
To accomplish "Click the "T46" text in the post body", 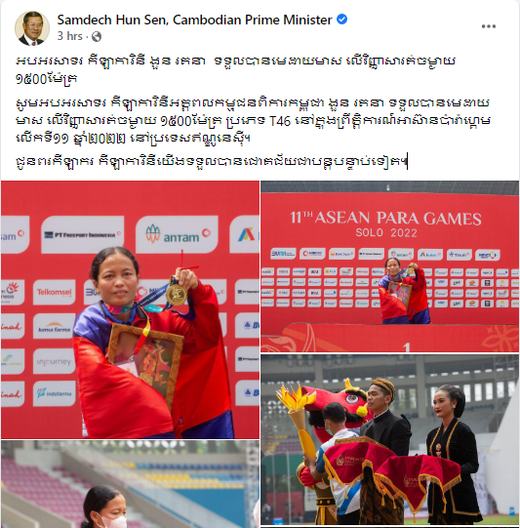I will (280, 121).
